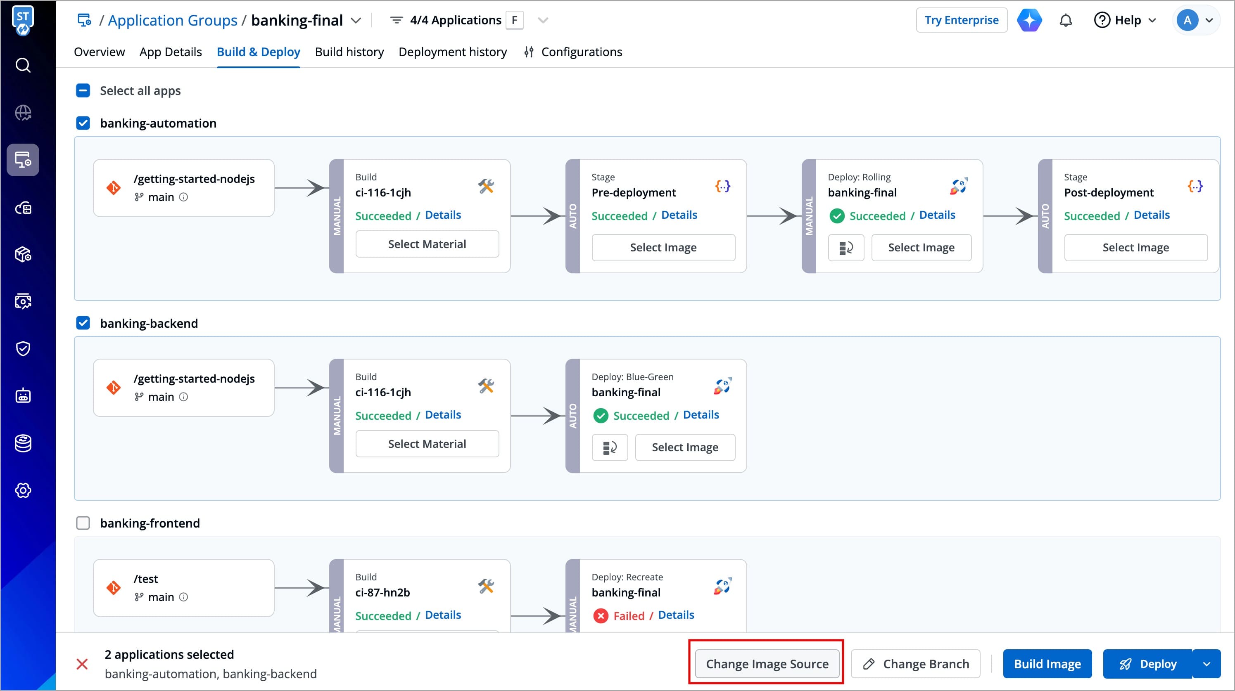The width and height of the screenshot is (1235, 691).
Task: Click rollback icon in banking-automation Deploy node
Action: point(846,248)
